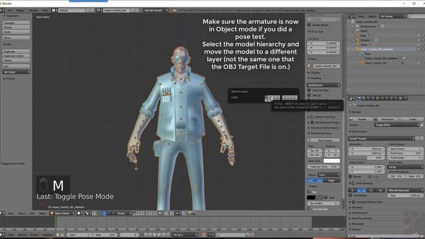The width and height of the screenshot is (425, 239).
Task: Click the timeline editor type icon
Action: [x=2, y=234]
